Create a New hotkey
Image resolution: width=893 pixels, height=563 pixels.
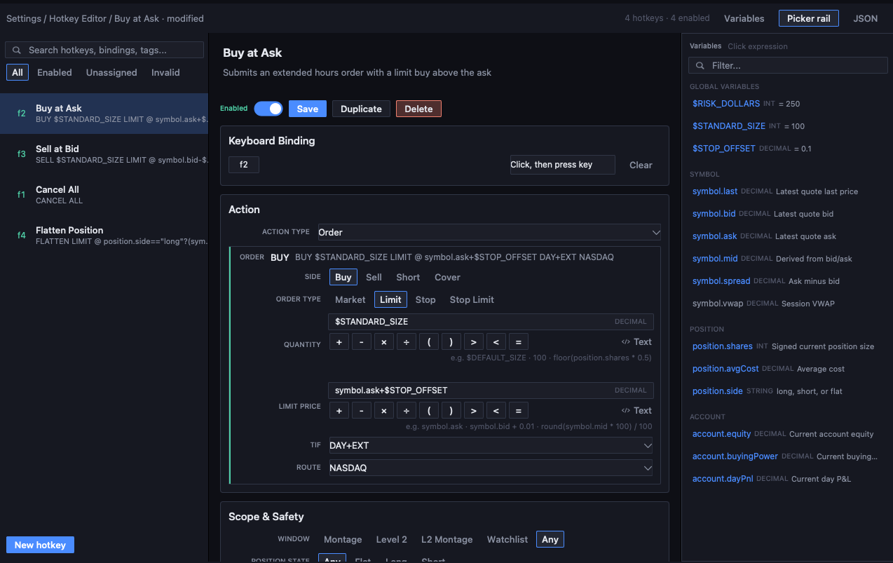[40, 545]
